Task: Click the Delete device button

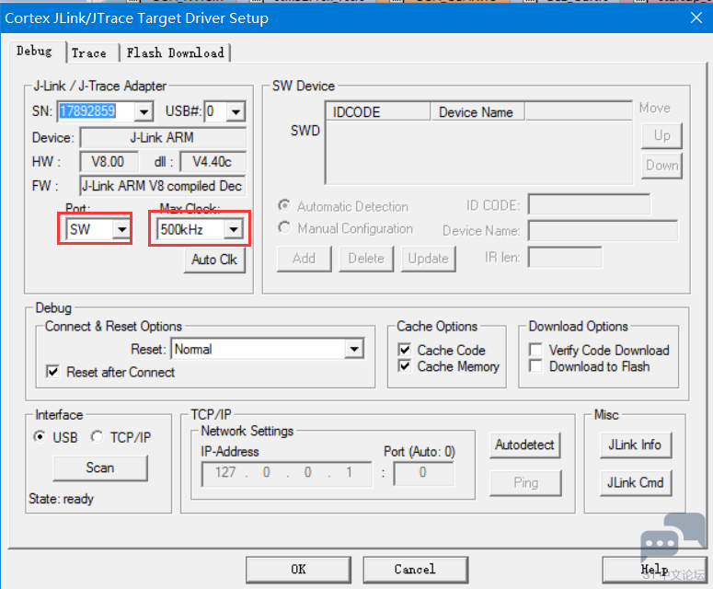Action: point(366,259)
